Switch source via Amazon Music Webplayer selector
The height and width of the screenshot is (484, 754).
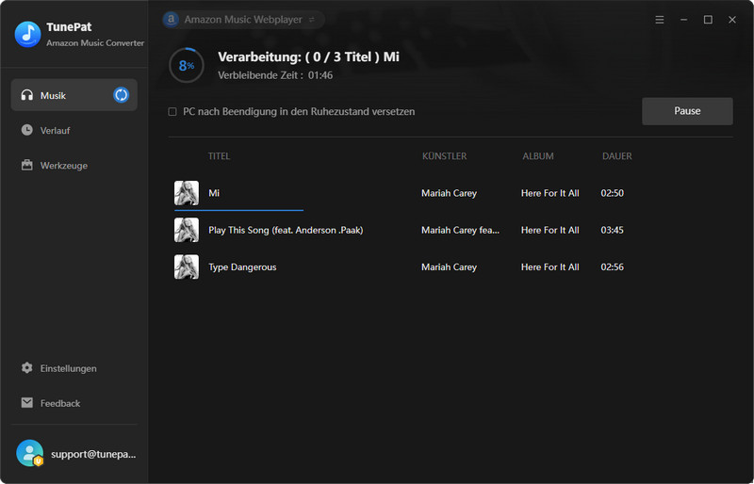point(243,20)
